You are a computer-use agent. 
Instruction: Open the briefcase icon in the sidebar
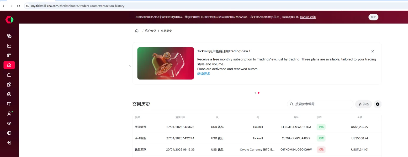[x=9, y=75]
